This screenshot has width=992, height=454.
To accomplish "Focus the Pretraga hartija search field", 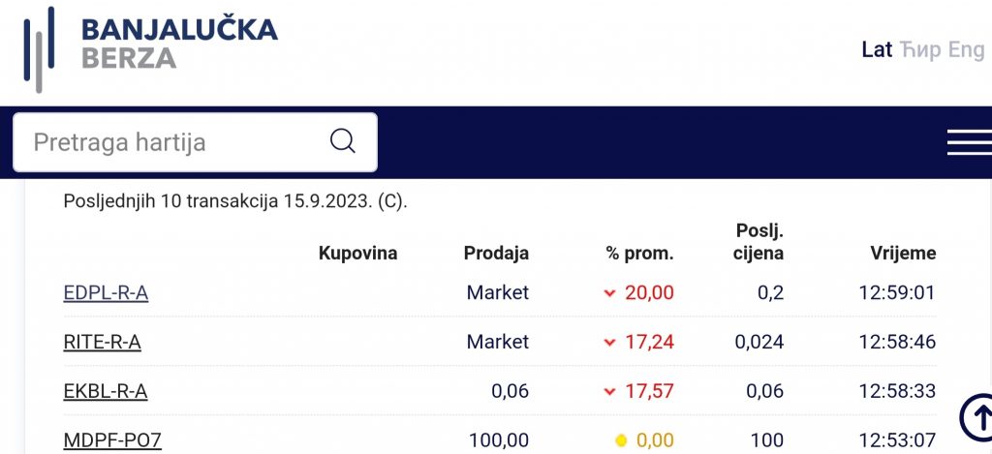I will 195,142.
